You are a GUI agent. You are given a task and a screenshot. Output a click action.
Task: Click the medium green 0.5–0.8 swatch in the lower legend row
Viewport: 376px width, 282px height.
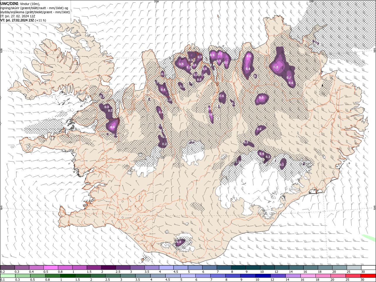coord(38,276)
